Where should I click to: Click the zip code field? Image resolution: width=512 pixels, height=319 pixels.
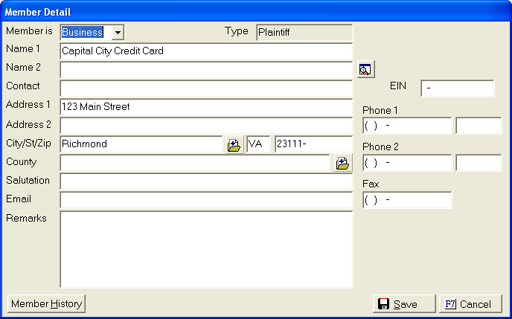(x=313, y=144)
